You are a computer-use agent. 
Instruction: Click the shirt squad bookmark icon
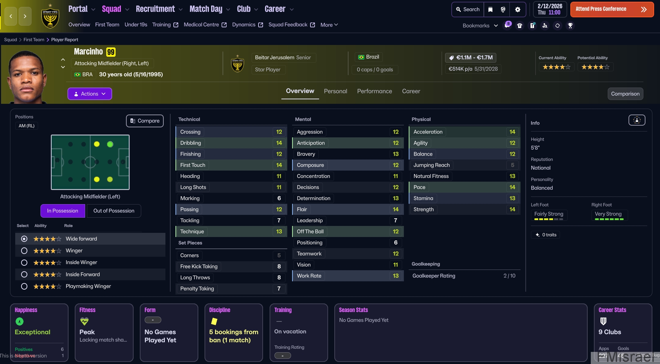(519, 26)
